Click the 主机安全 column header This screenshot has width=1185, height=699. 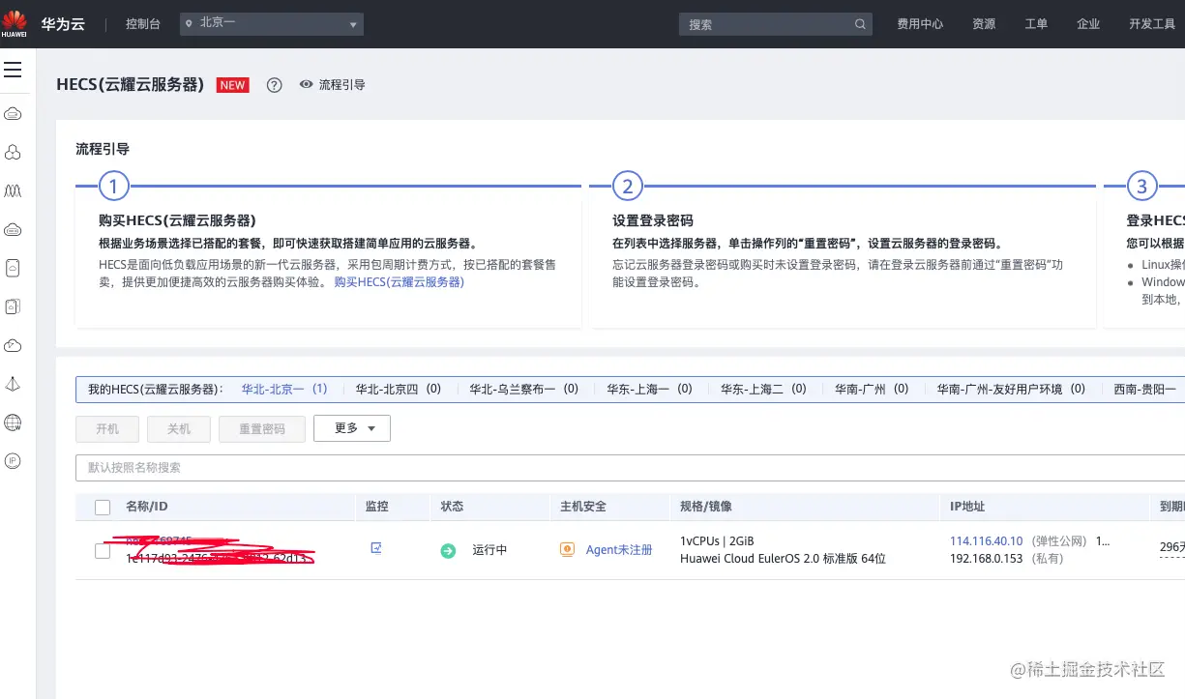point(583,507)
